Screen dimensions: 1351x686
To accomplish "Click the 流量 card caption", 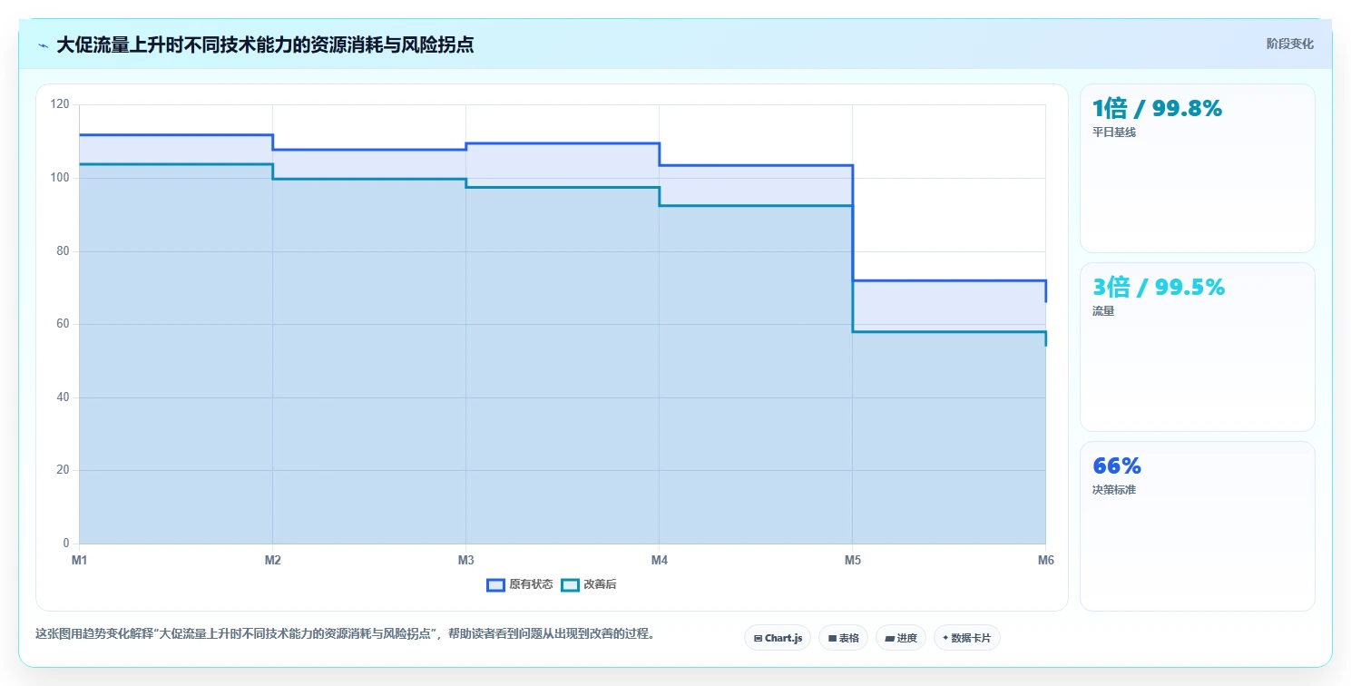I will click(x=1103, y=310).
